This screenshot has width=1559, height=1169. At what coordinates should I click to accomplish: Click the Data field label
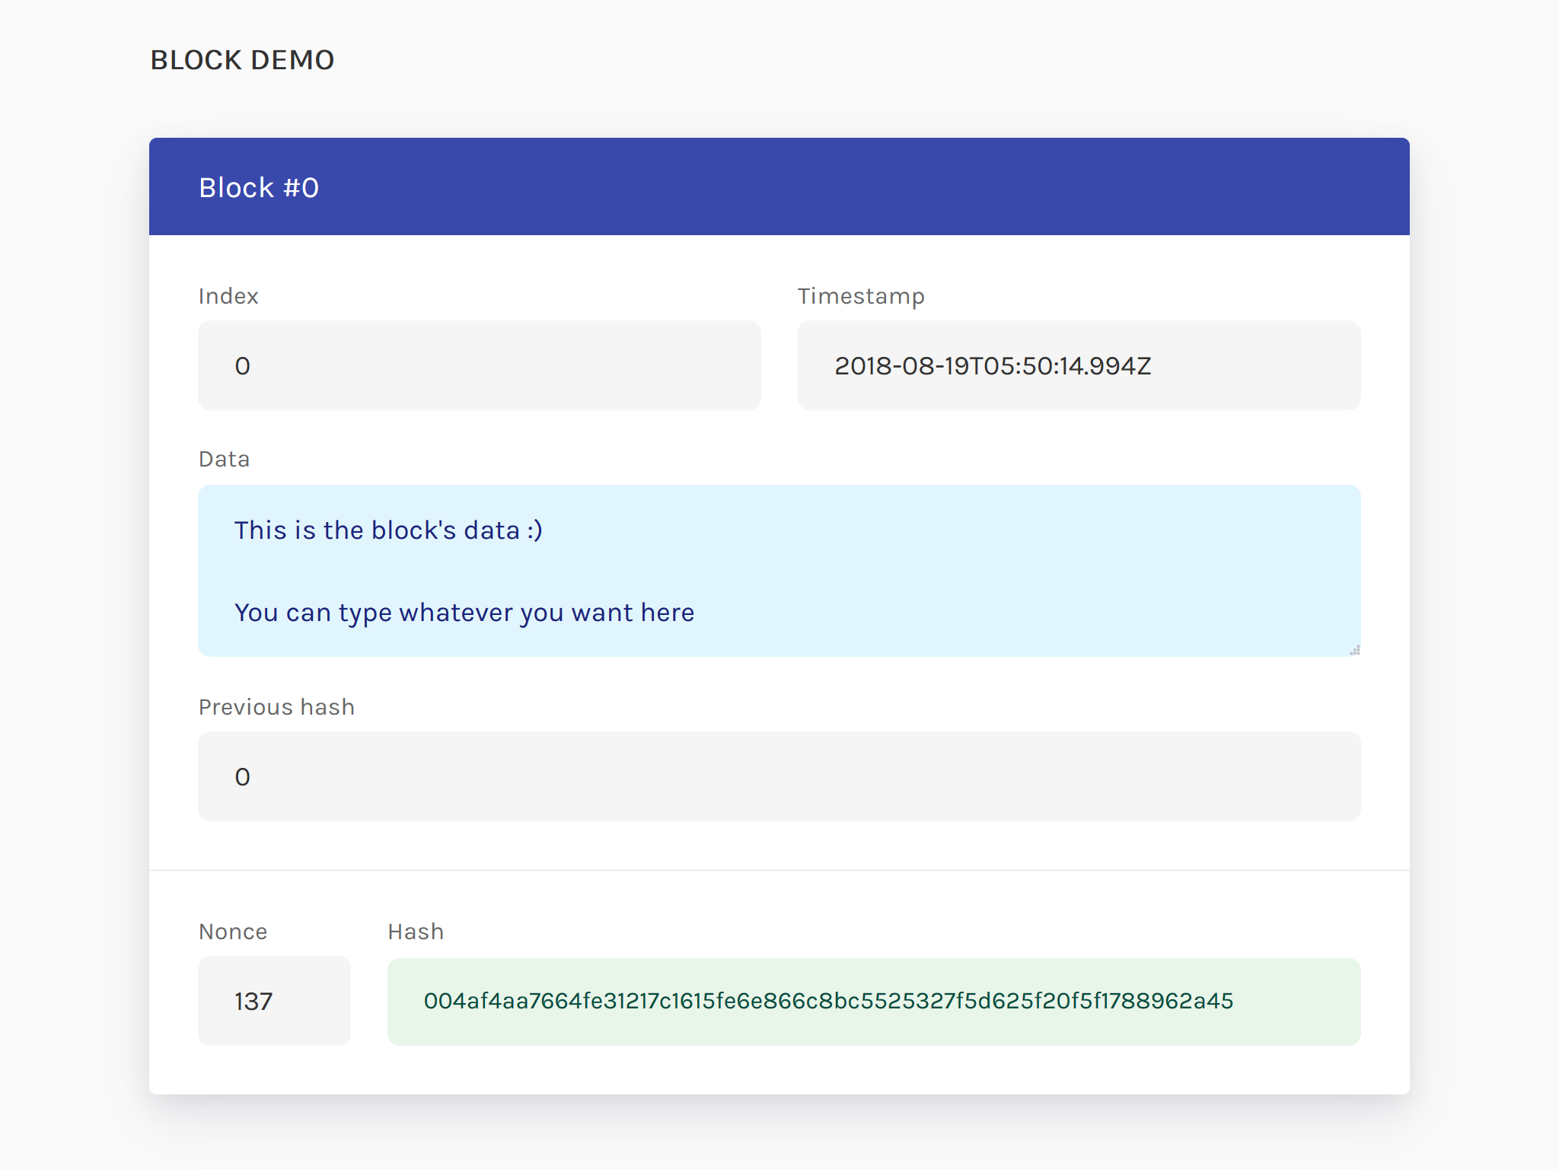pyautogui.click(x=224, y=459)
